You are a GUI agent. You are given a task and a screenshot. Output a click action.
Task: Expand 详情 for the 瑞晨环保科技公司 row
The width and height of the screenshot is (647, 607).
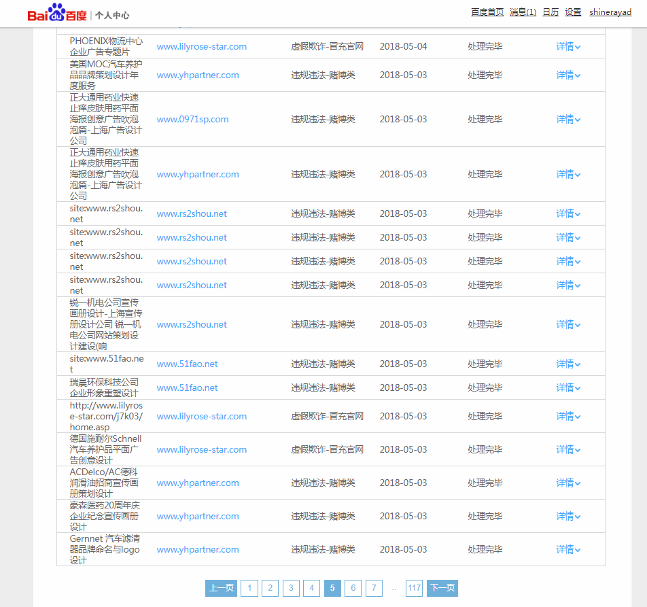(x=568, y=388)
